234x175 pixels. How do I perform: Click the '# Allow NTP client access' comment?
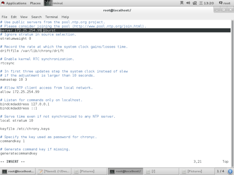(46, 88)
